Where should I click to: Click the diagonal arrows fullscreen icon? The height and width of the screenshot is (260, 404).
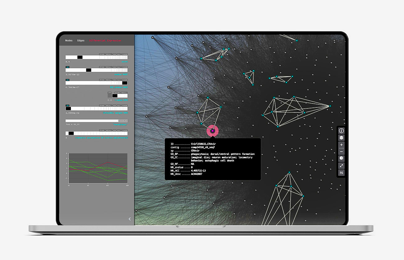point(341,166)
